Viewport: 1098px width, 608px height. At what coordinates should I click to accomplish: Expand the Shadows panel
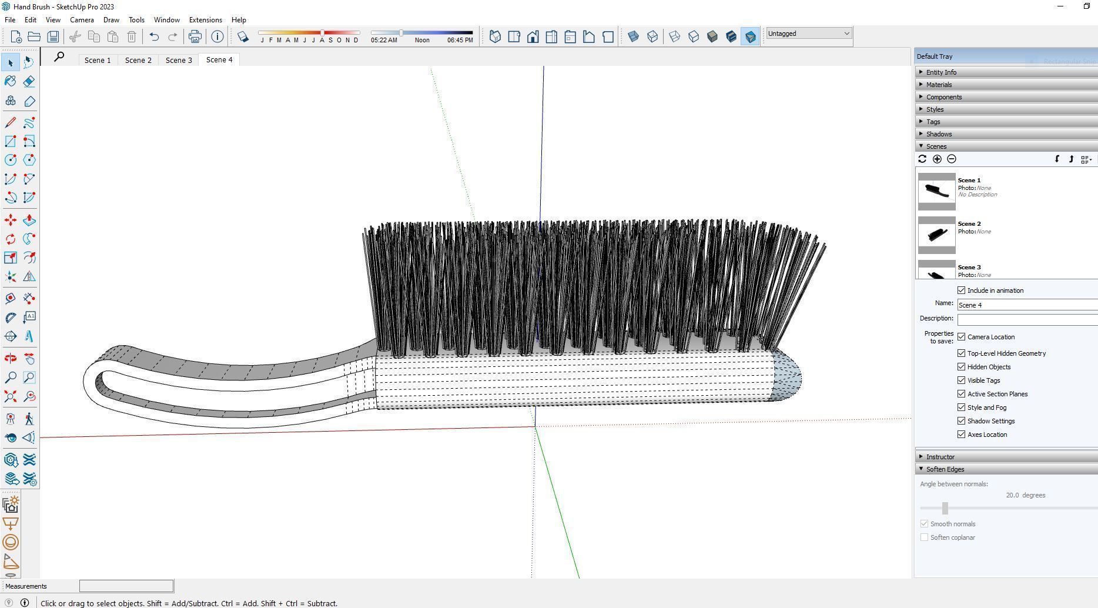pyautogui.click(x=1006, y=134)
